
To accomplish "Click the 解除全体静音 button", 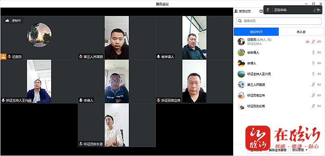I will (278, 149).
